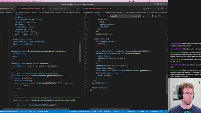The image size is (201, 113).
Task: Go to next find match
Action: pyautogui.click(x=156, y=16)
